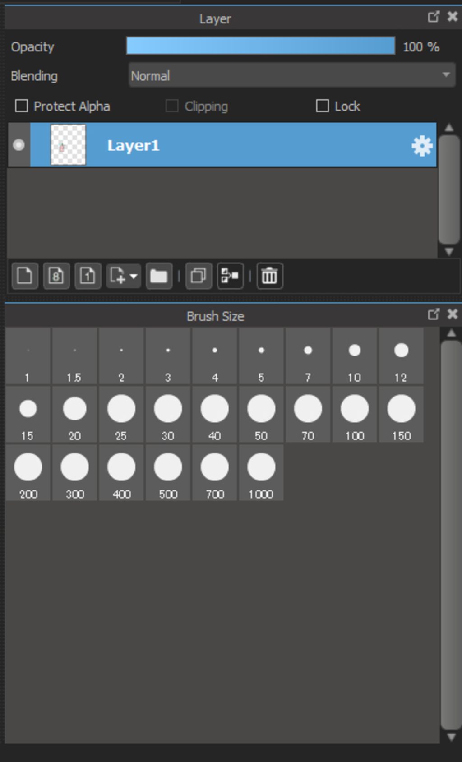
Task: Select brush size 15
Action: 28,414
